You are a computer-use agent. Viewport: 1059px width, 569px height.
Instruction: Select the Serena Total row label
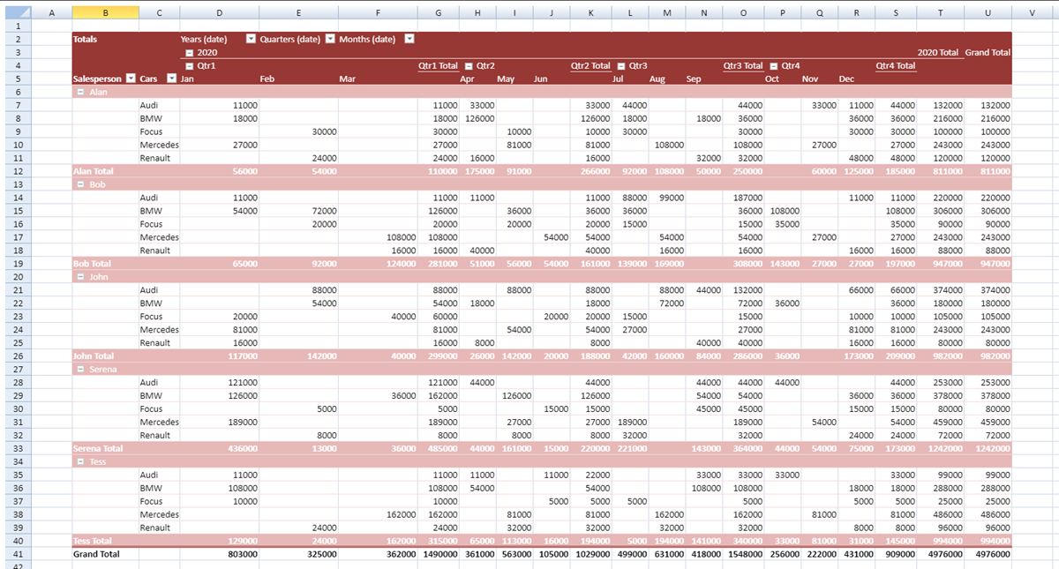tap(98, 448)
